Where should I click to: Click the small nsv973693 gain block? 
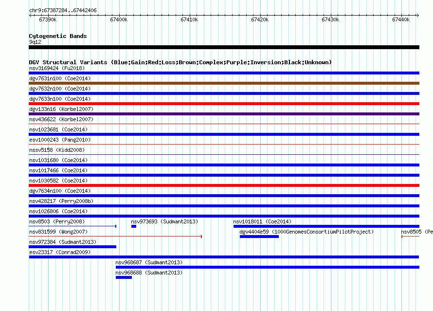(134, 226)
